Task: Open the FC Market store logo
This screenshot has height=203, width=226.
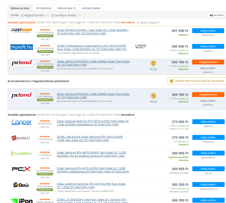Action: tap(21, 138)
